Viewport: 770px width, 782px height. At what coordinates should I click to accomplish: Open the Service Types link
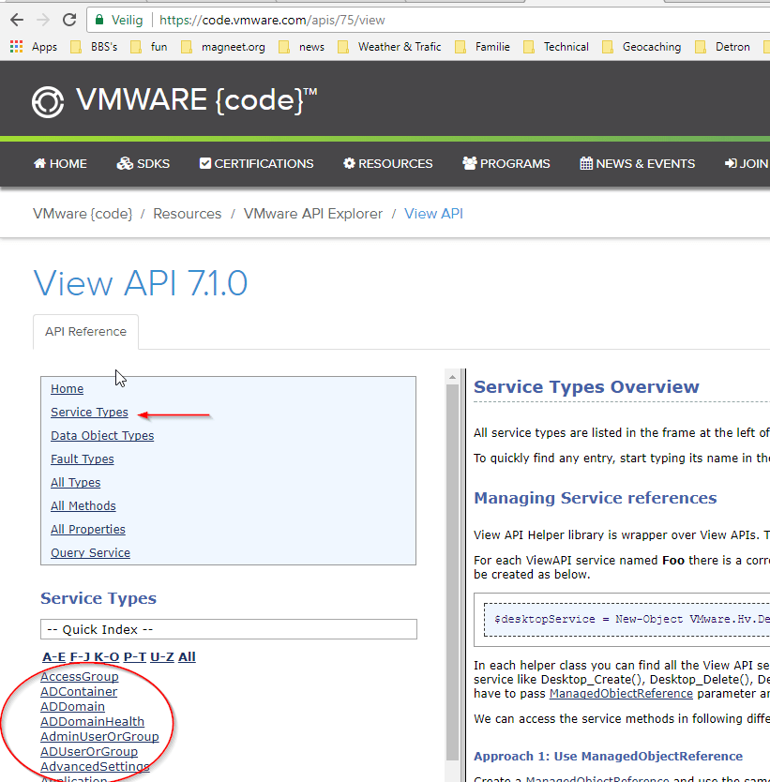coord(89,412)
